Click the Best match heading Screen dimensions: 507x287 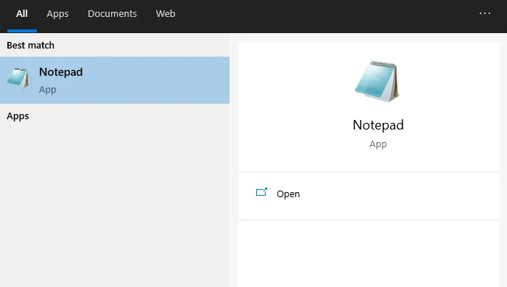(x=30, y=45)
